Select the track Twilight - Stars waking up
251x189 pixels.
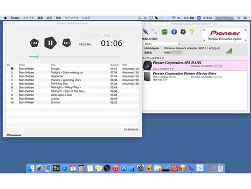coord(72,72)
